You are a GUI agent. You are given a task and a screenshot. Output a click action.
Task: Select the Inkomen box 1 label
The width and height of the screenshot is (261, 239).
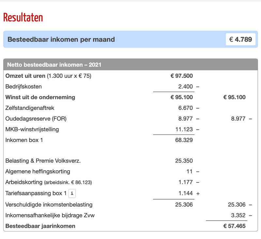[24, 140]
